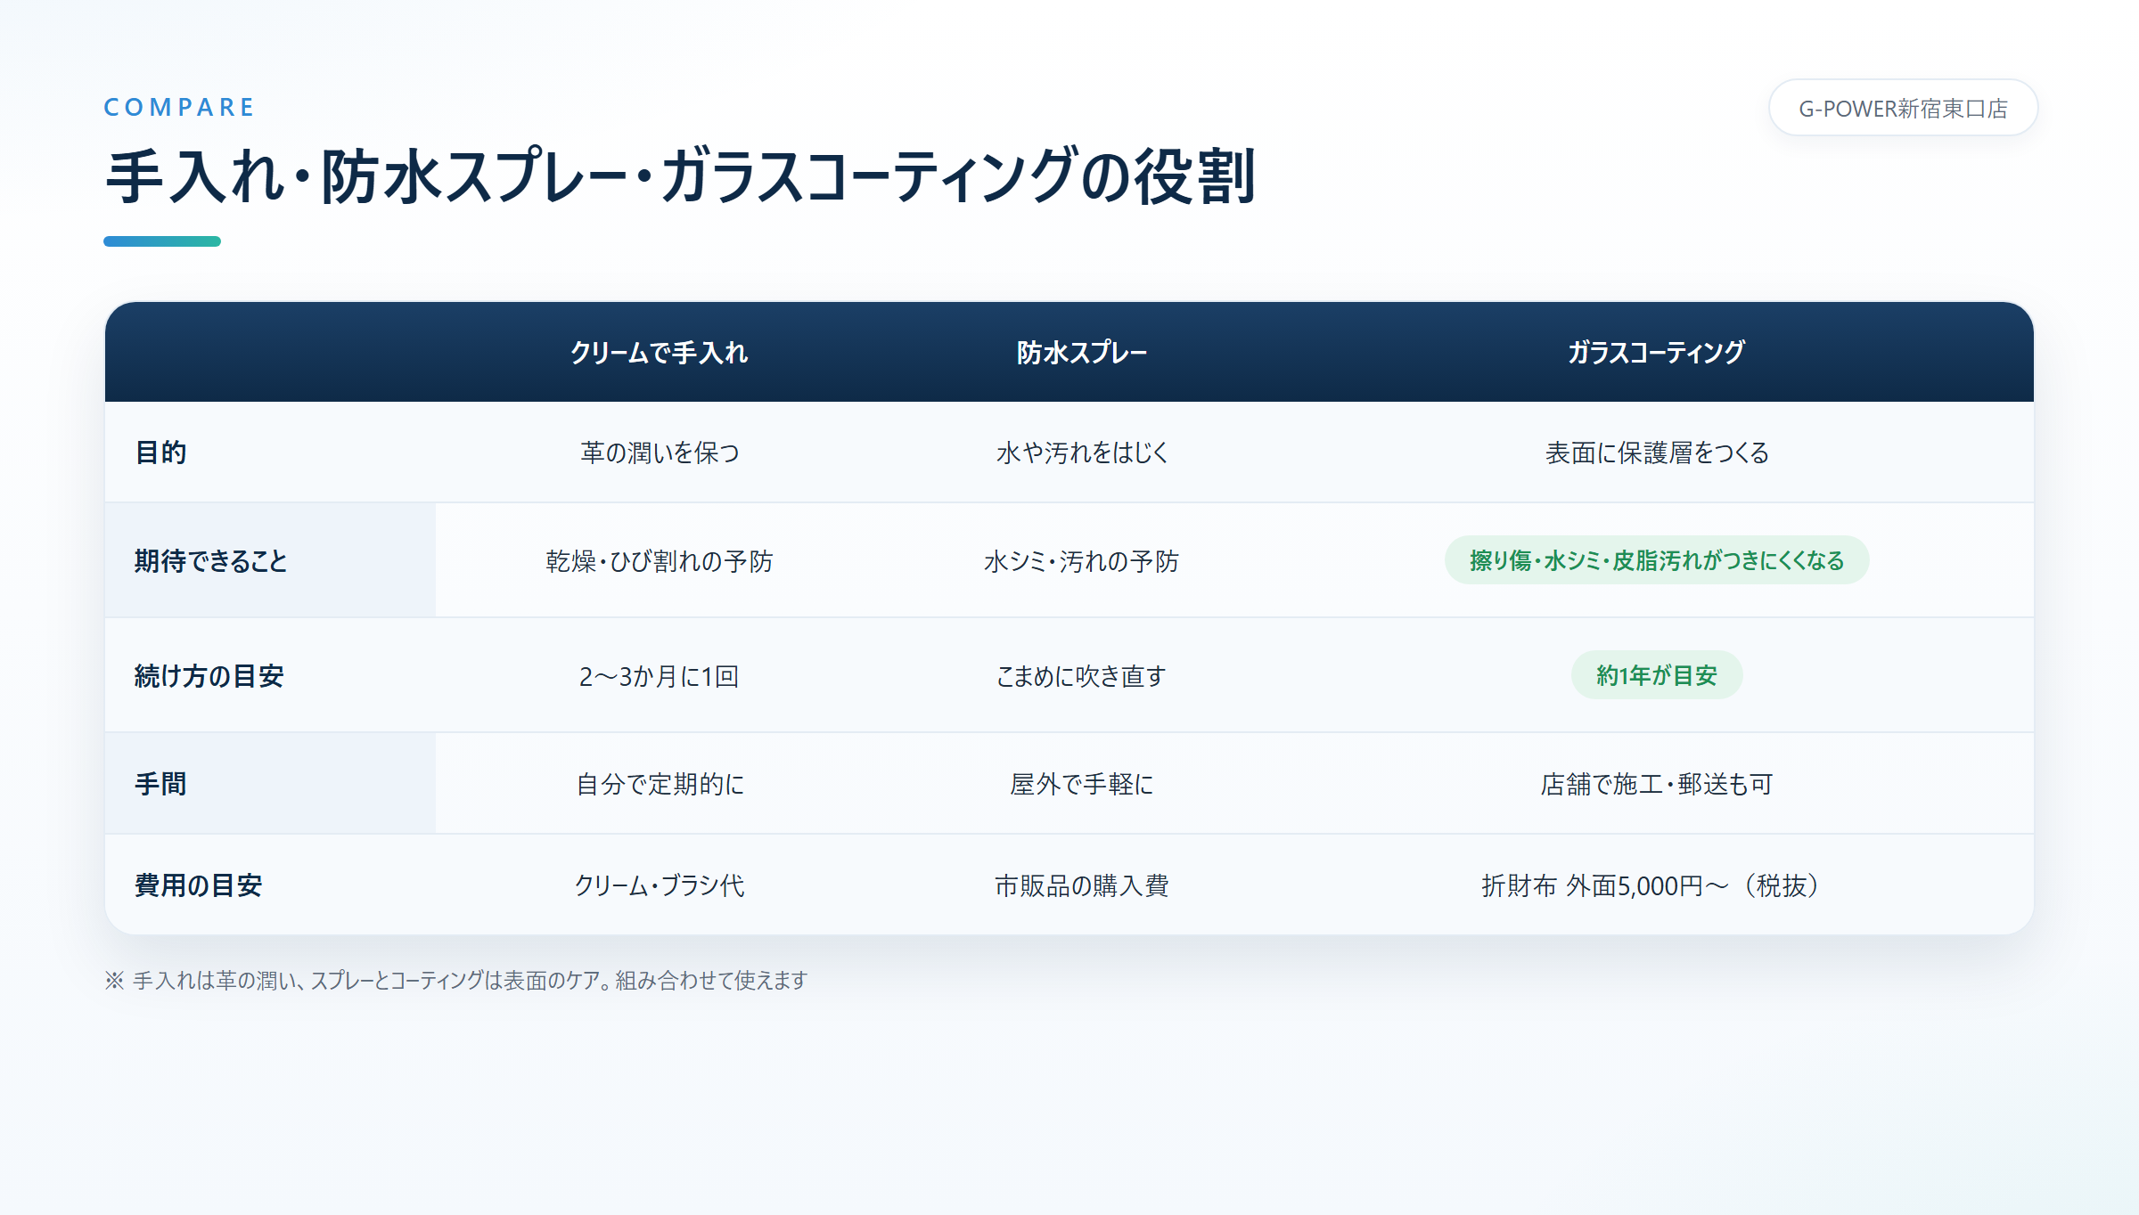The width and height of the screenshot is (2139, 1215).
Task: Select the ガラスコーティング column header
Action: tap(1656, 353)
